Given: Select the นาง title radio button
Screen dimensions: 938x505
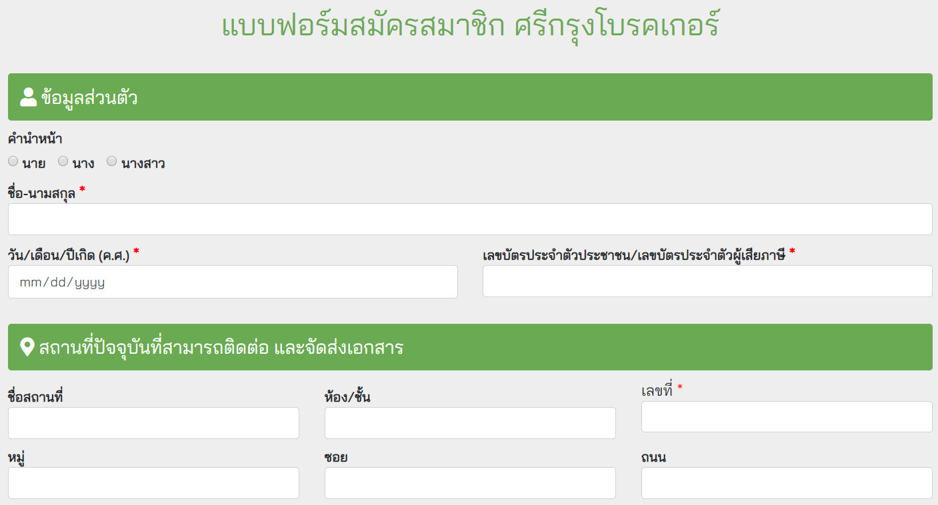Looking at the screenshot, I should pos(63,161).
